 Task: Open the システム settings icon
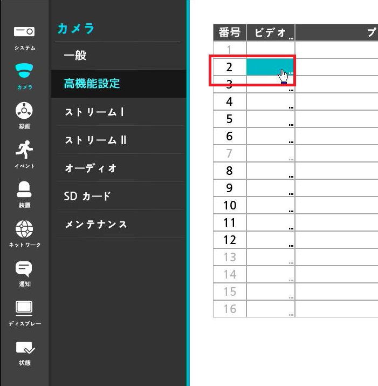point(24,31)
